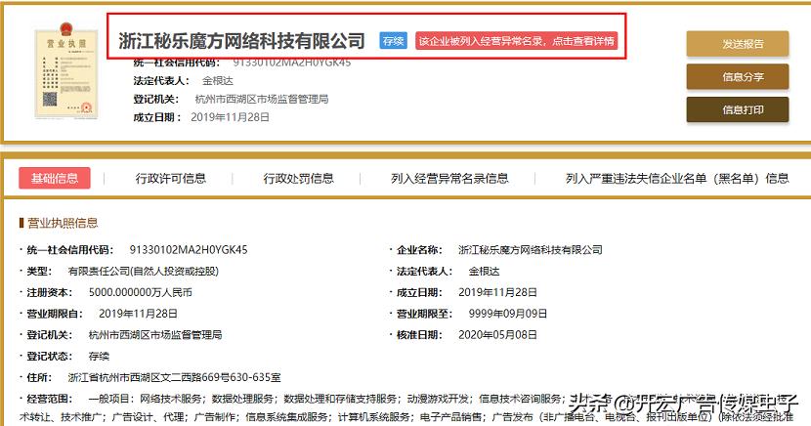Click 成立日期 value in license info section
Screen dimensions: 811x426
(497, 292)
